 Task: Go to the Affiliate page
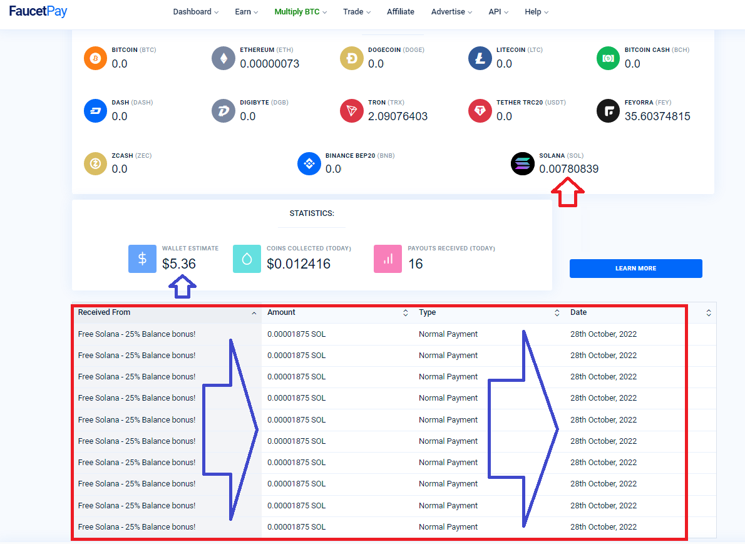tap(401, 12)
